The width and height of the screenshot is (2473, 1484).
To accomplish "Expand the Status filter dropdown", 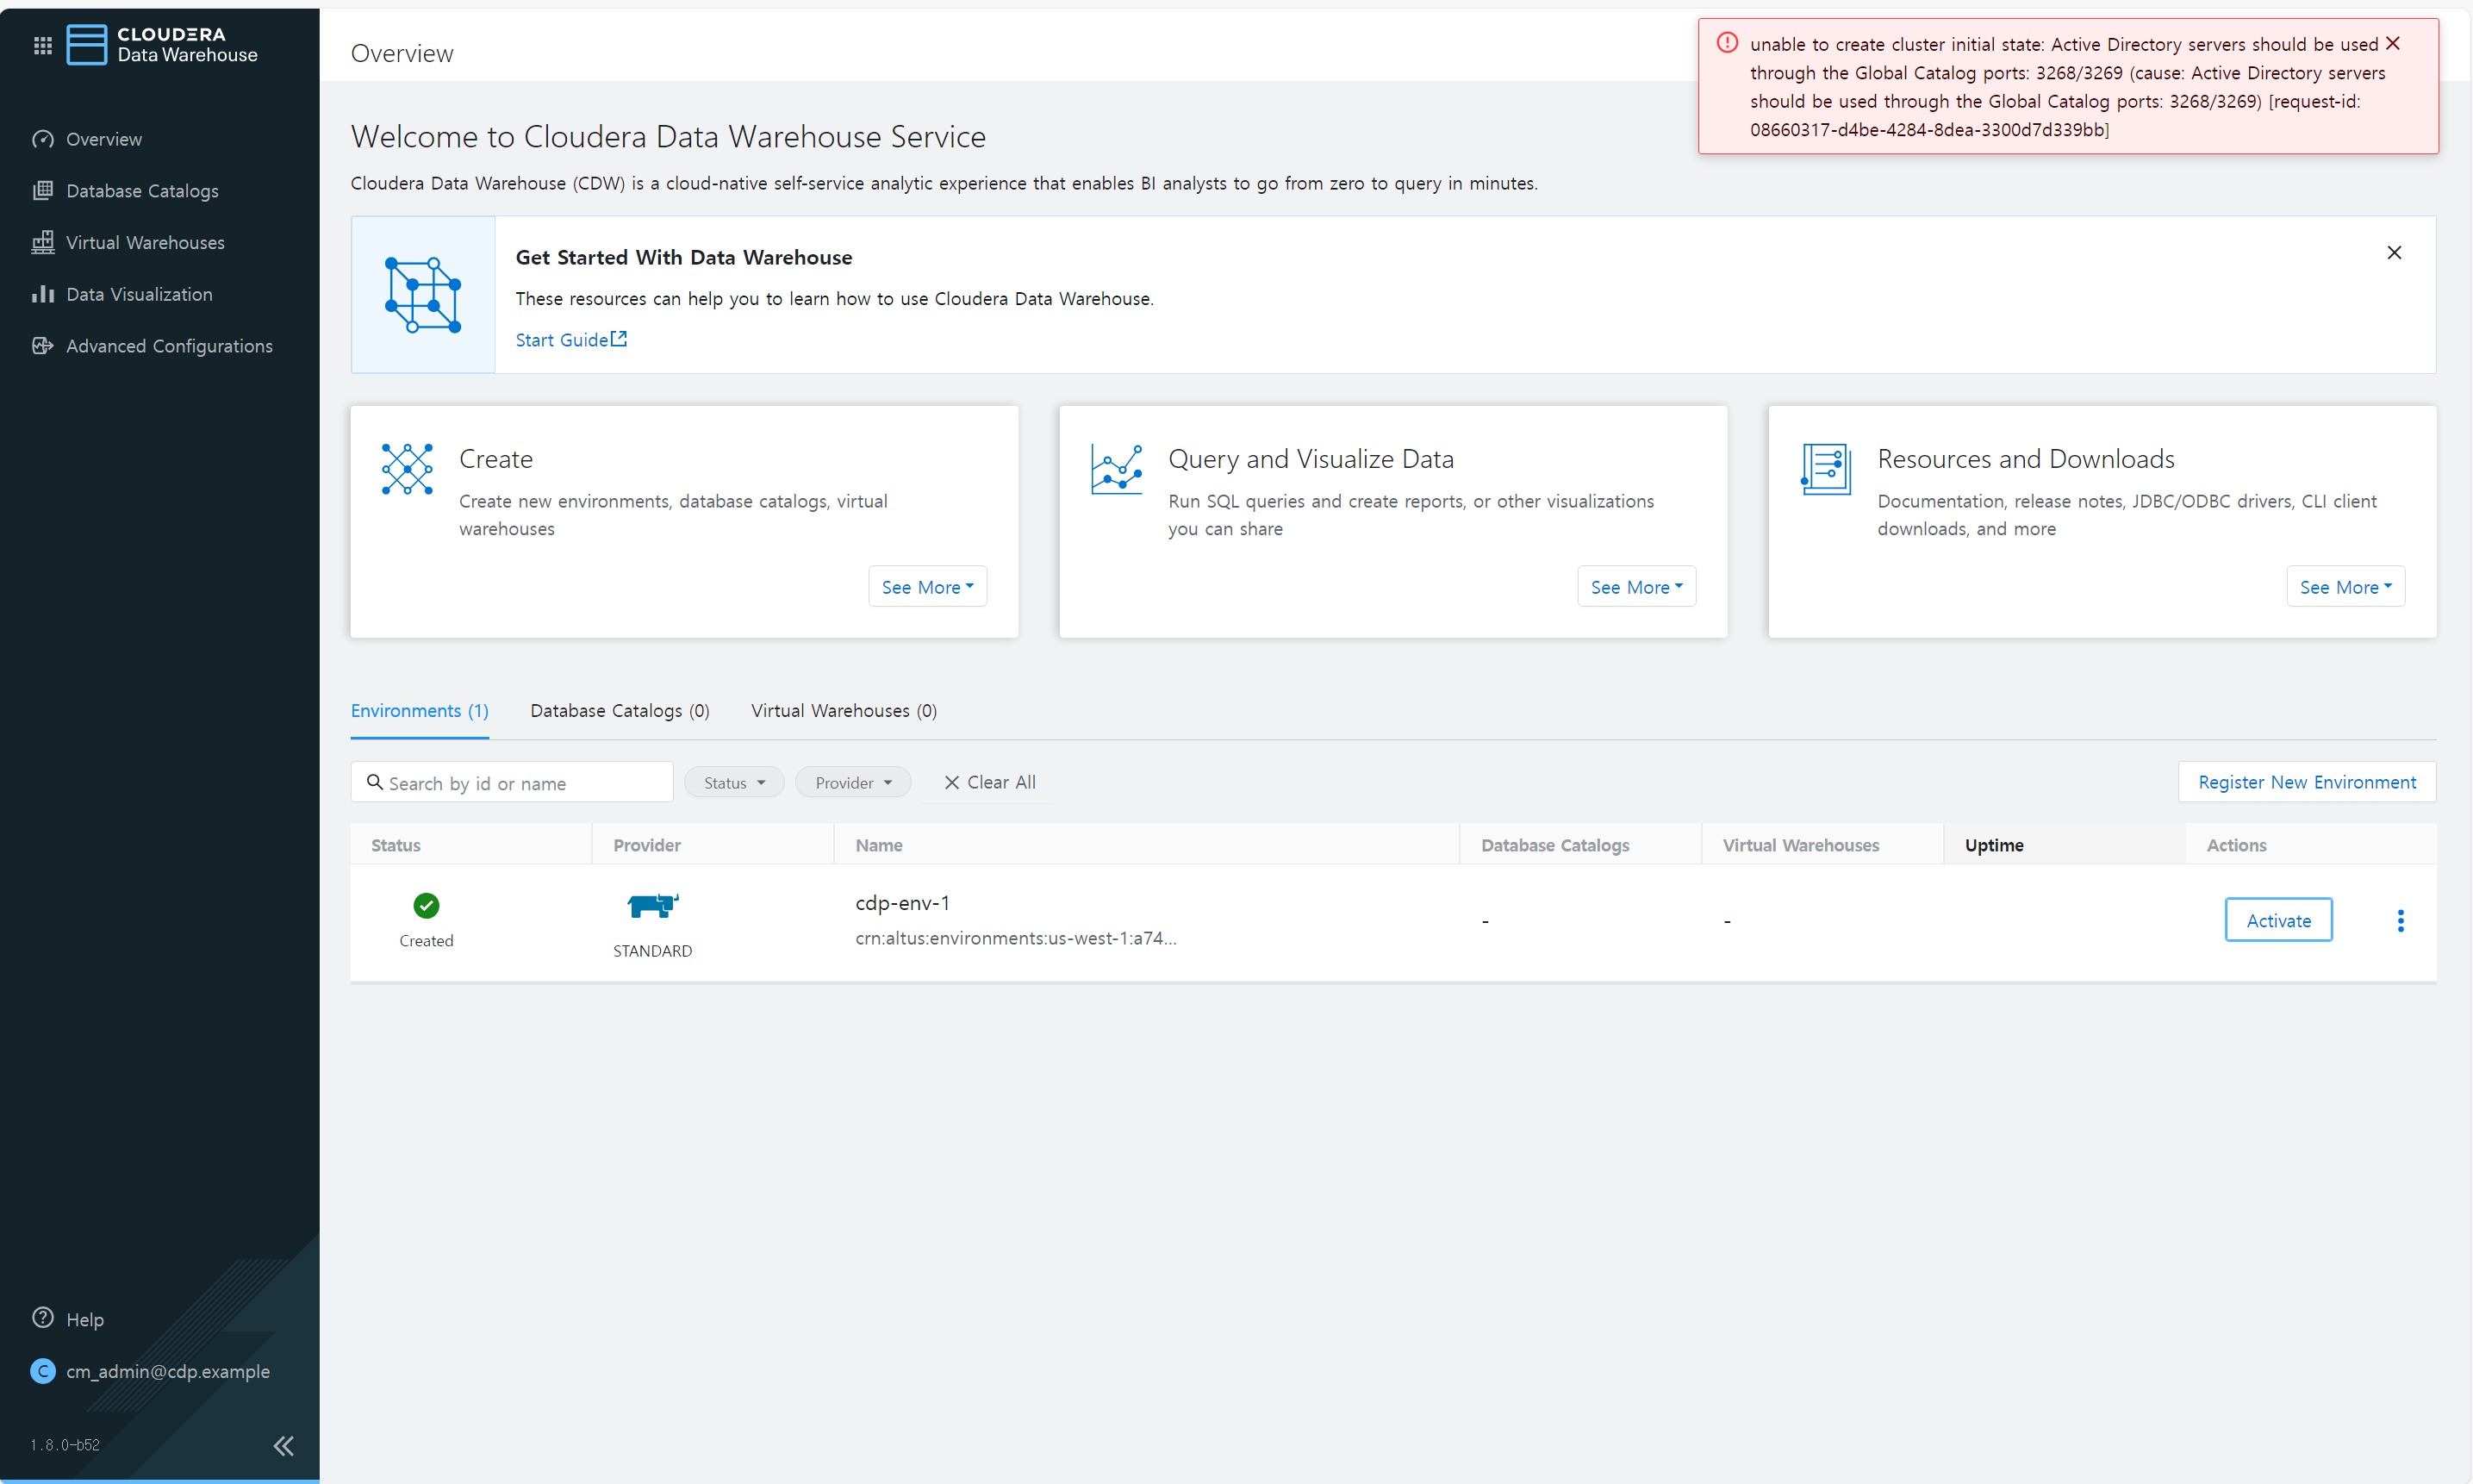I will 733,783.
